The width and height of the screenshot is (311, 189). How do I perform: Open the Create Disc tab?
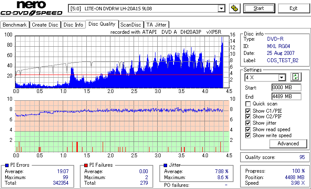point(45,25)
